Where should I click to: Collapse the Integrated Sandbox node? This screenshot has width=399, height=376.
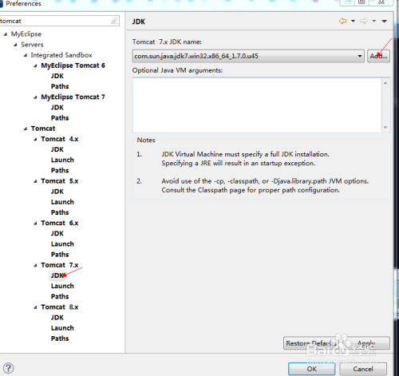coord(26,55)
